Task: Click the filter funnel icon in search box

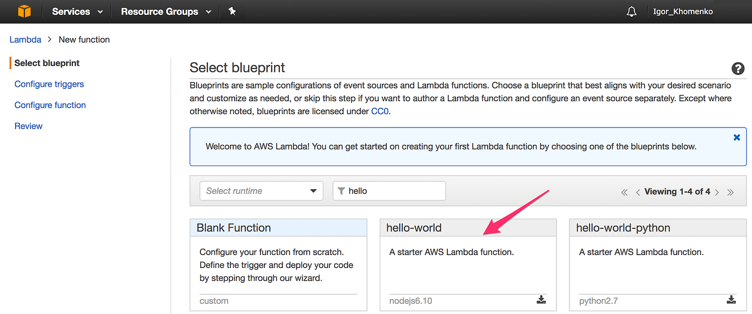Action: pyautogui.click(x=342, y=191)
